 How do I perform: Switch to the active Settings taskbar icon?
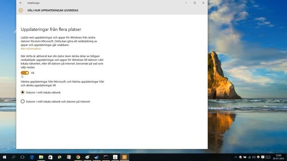(125, 157)
